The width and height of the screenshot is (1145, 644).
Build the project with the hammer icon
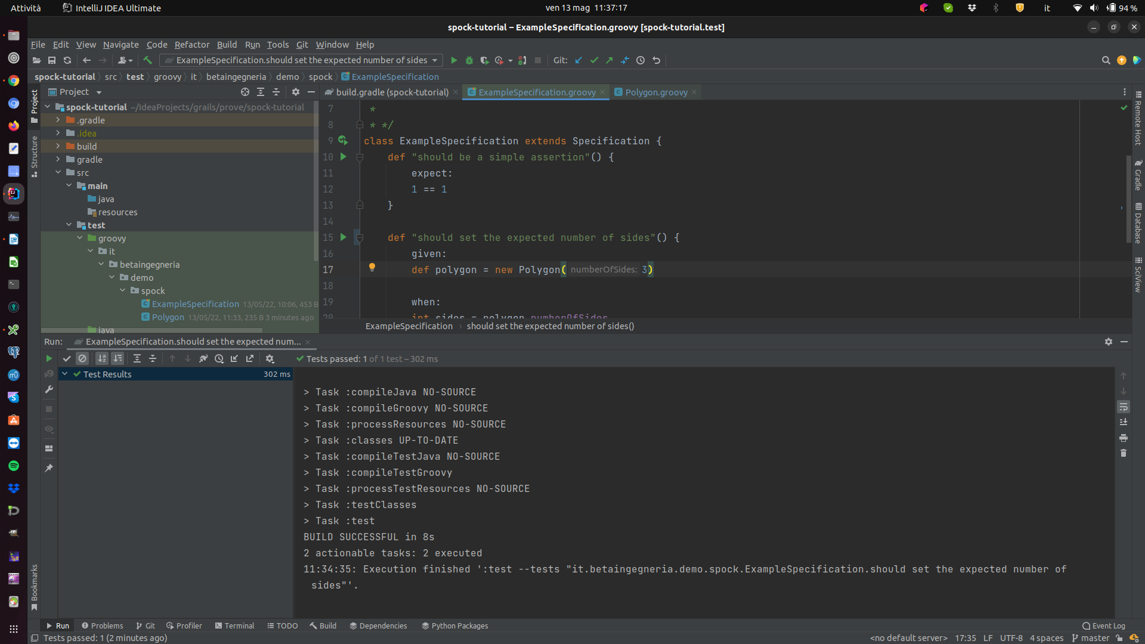coord(148,60)
